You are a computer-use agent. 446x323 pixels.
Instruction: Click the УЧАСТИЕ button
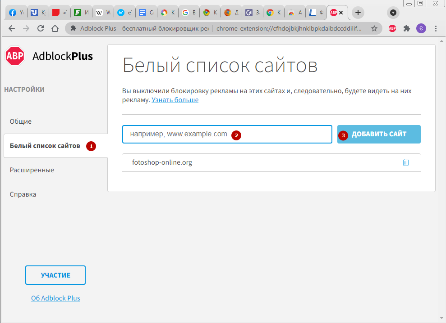(x=55, y=275)
